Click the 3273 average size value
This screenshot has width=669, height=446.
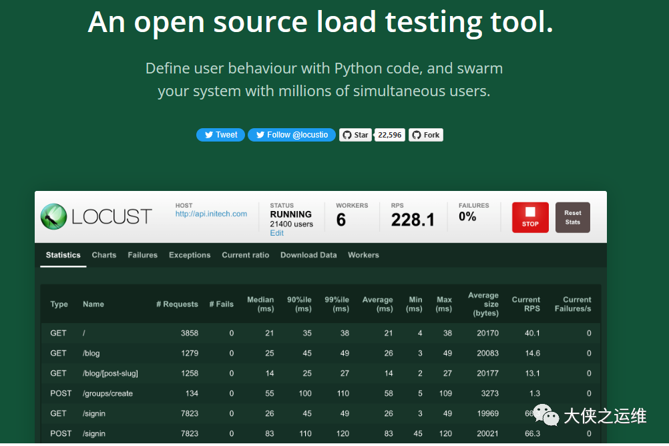[x=490, y=393]
